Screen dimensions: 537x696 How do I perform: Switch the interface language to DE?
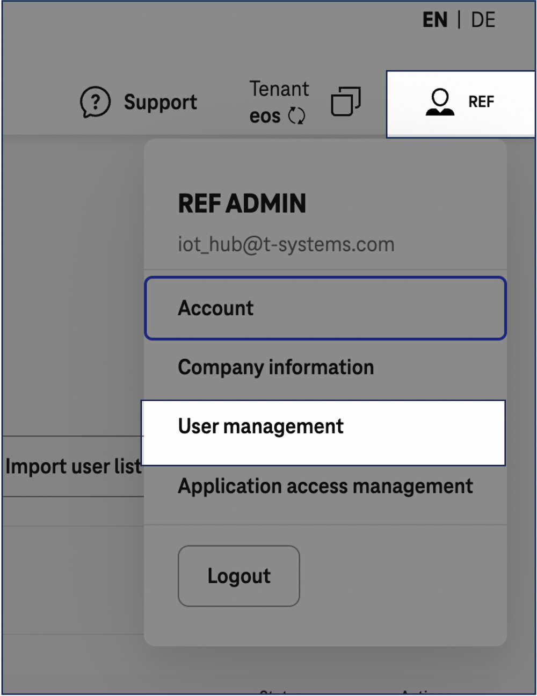[x=484, y=19]
